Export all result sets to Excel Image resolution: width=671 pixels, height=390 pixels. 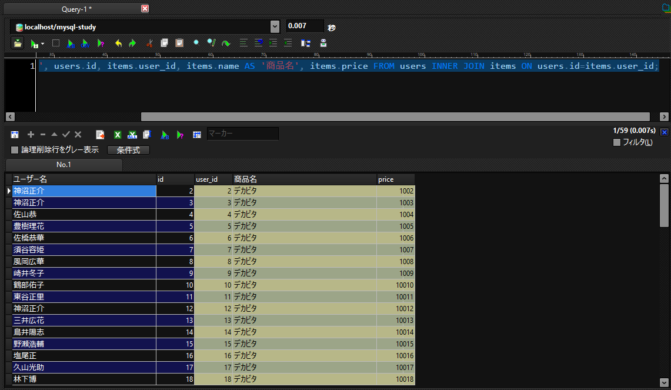click(132, 135)
